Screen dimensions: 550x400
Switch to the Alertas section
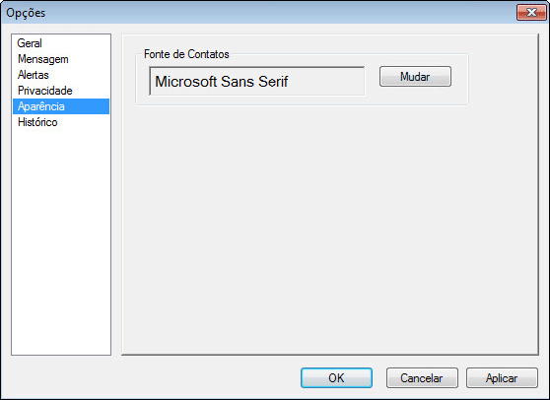pyautogui.click(x=33, y=75)
